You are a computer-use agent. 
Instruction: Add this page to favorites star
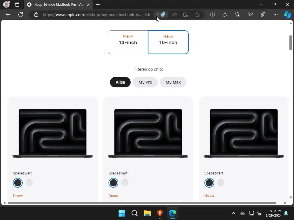click(197, 15)
